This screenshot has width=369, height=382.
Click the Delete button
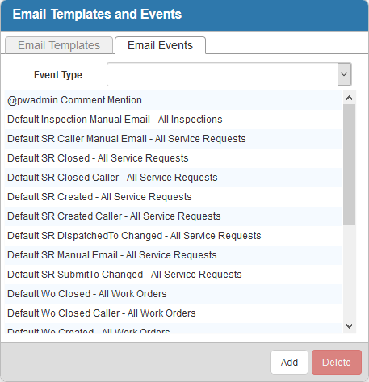337,362
